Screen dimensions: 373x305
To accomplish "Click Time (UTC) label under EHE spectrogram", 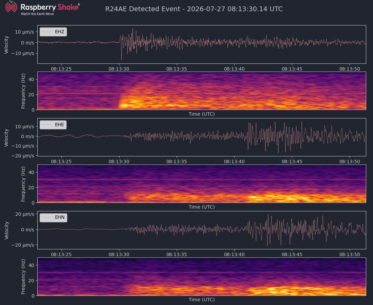I will coord(202,207).
